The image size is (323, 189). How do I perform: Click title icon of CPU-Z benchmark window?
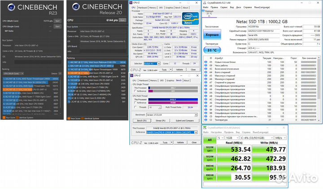(x=132, y=75)
